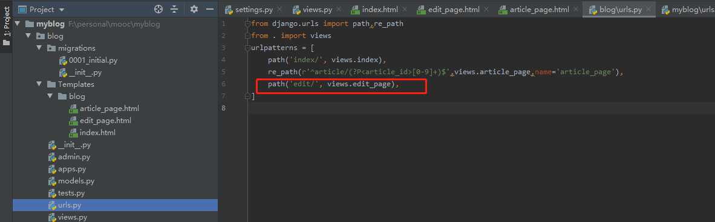Collapse the myblog root folder arrow

point(18,24)
